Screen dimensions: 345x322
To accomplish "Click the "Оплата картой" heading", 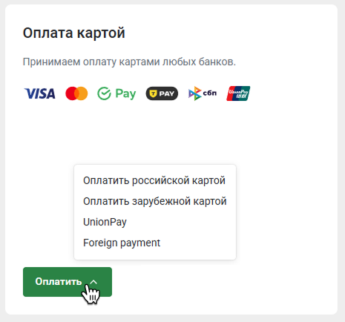I will (x=74, y=33).
